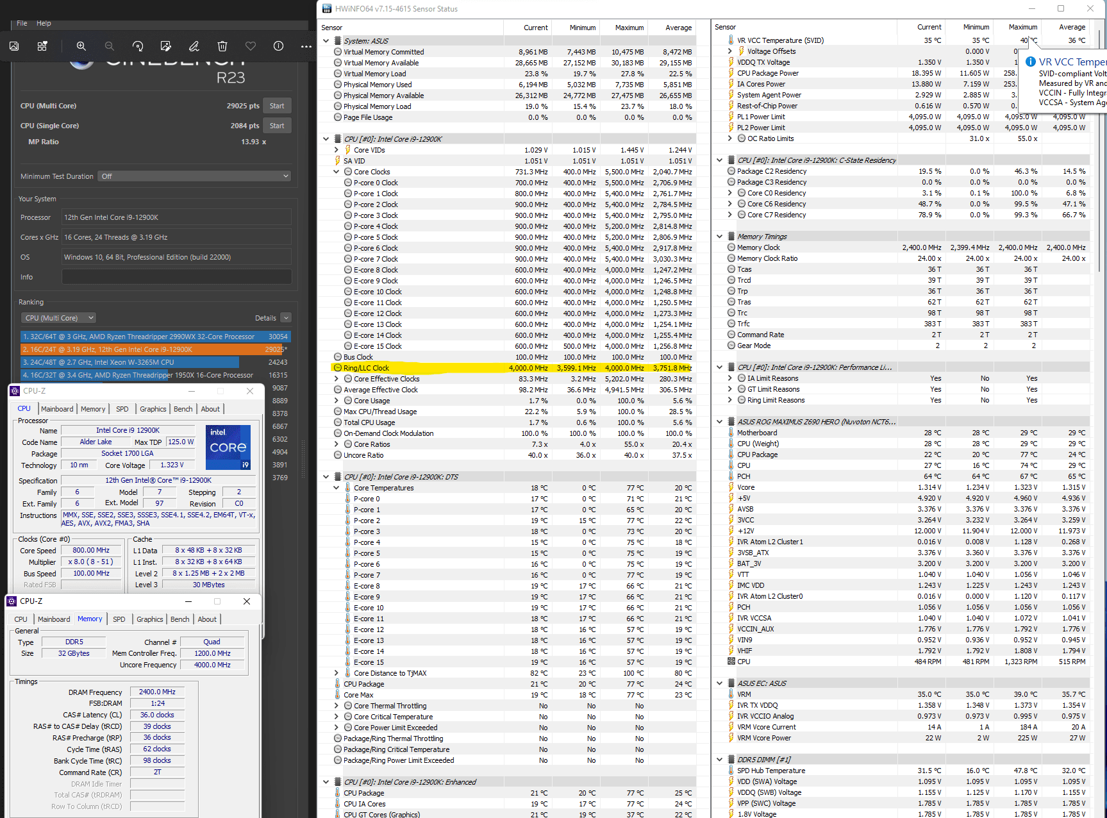Mark the photo as favorite with heart
The height and width of the screenshot is (818, 1107).
251,46
